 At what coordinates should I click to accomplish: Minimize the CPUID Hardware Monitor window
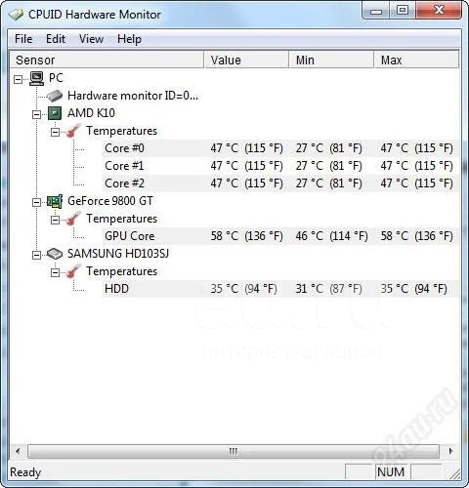pos(376,12)
